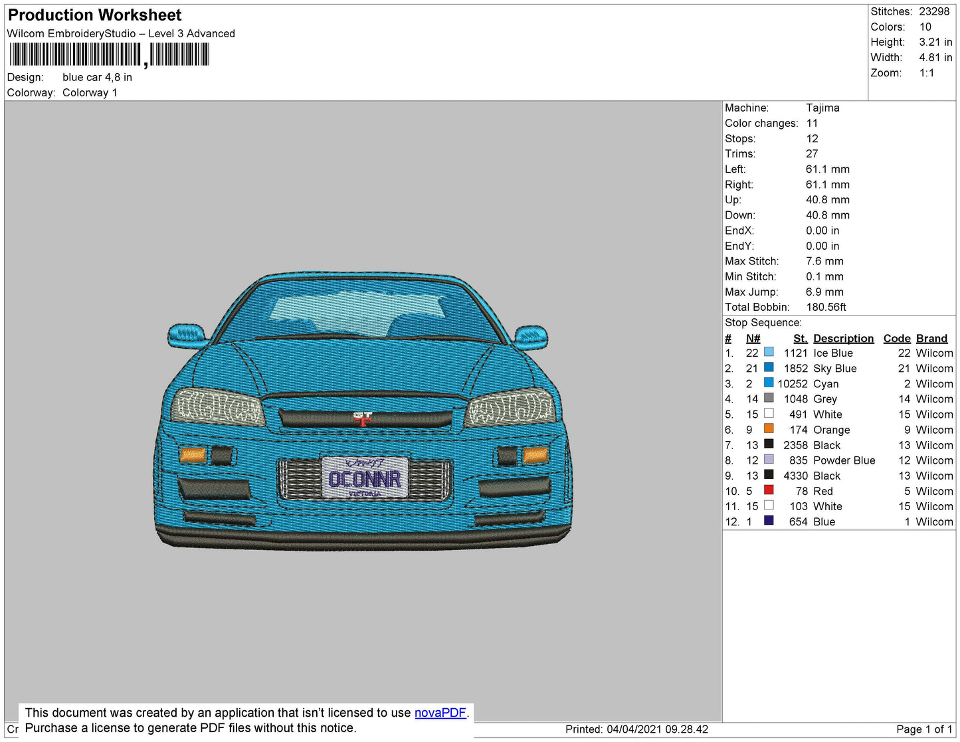Click the Max Jump value 6.9 mm

click(824, 292)
